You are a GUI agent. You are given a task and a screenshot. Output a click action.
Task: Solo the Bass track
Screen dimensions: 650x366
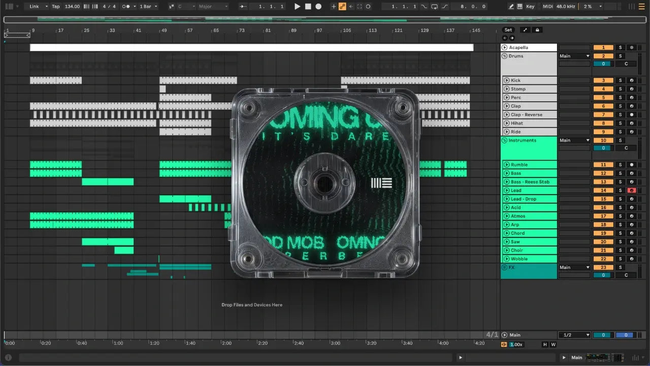click(620, 173)
